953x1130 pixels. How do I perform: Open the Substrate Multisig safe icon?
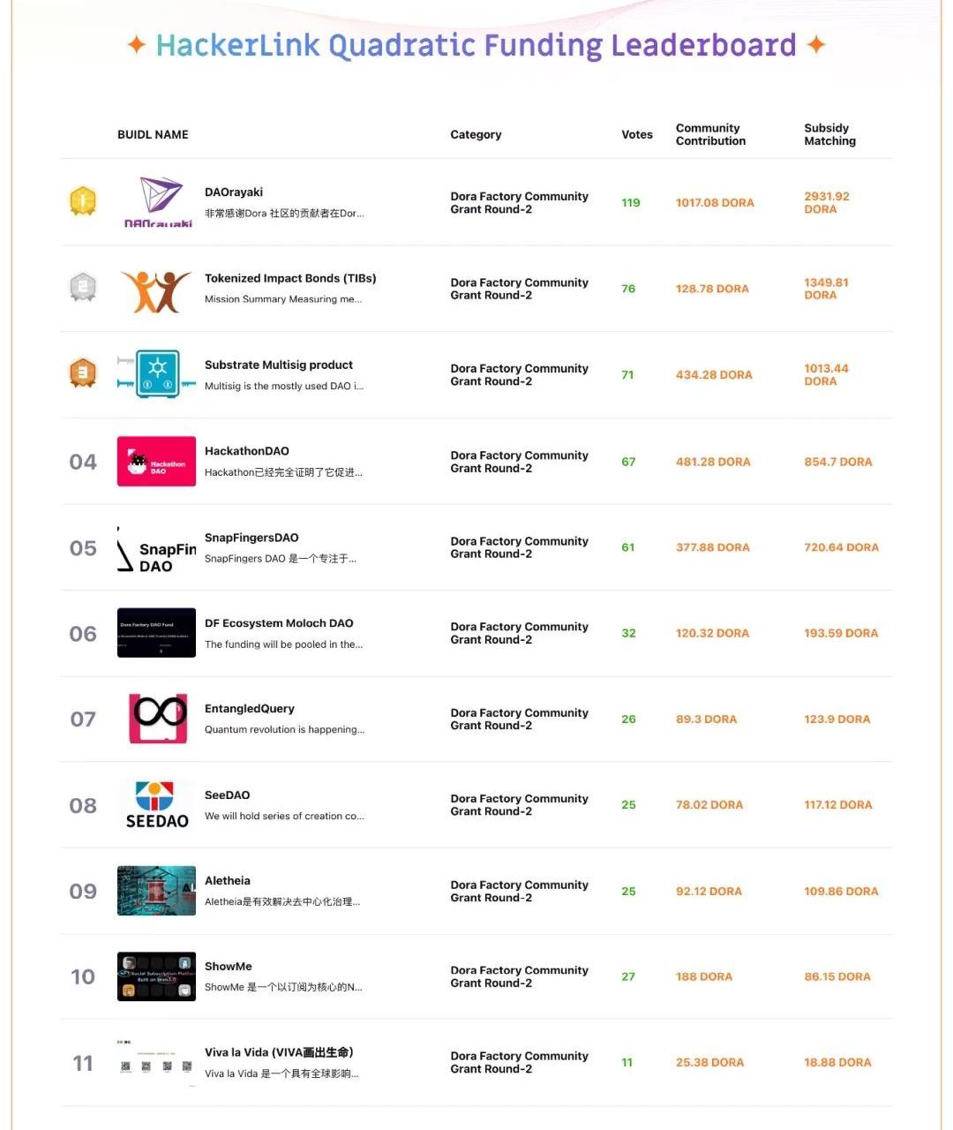(x=157, y=373)
